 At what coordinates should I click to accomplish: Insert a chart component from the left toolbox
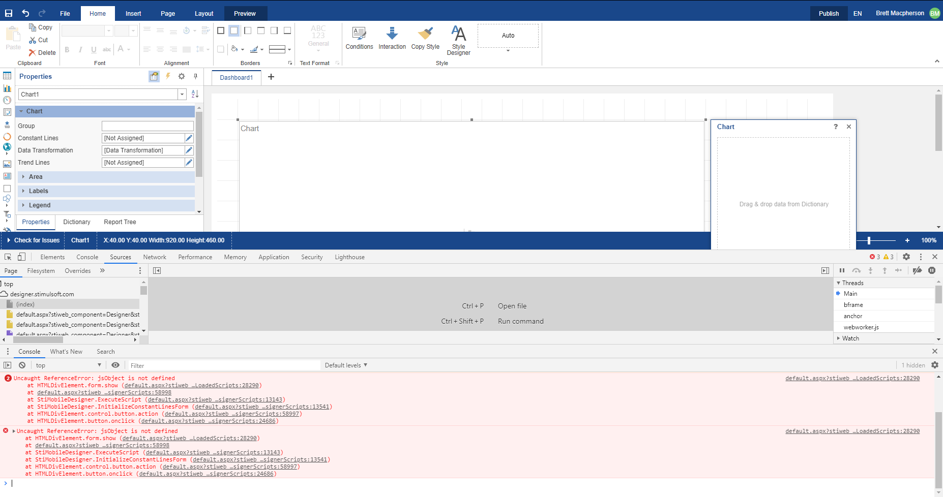7,88
